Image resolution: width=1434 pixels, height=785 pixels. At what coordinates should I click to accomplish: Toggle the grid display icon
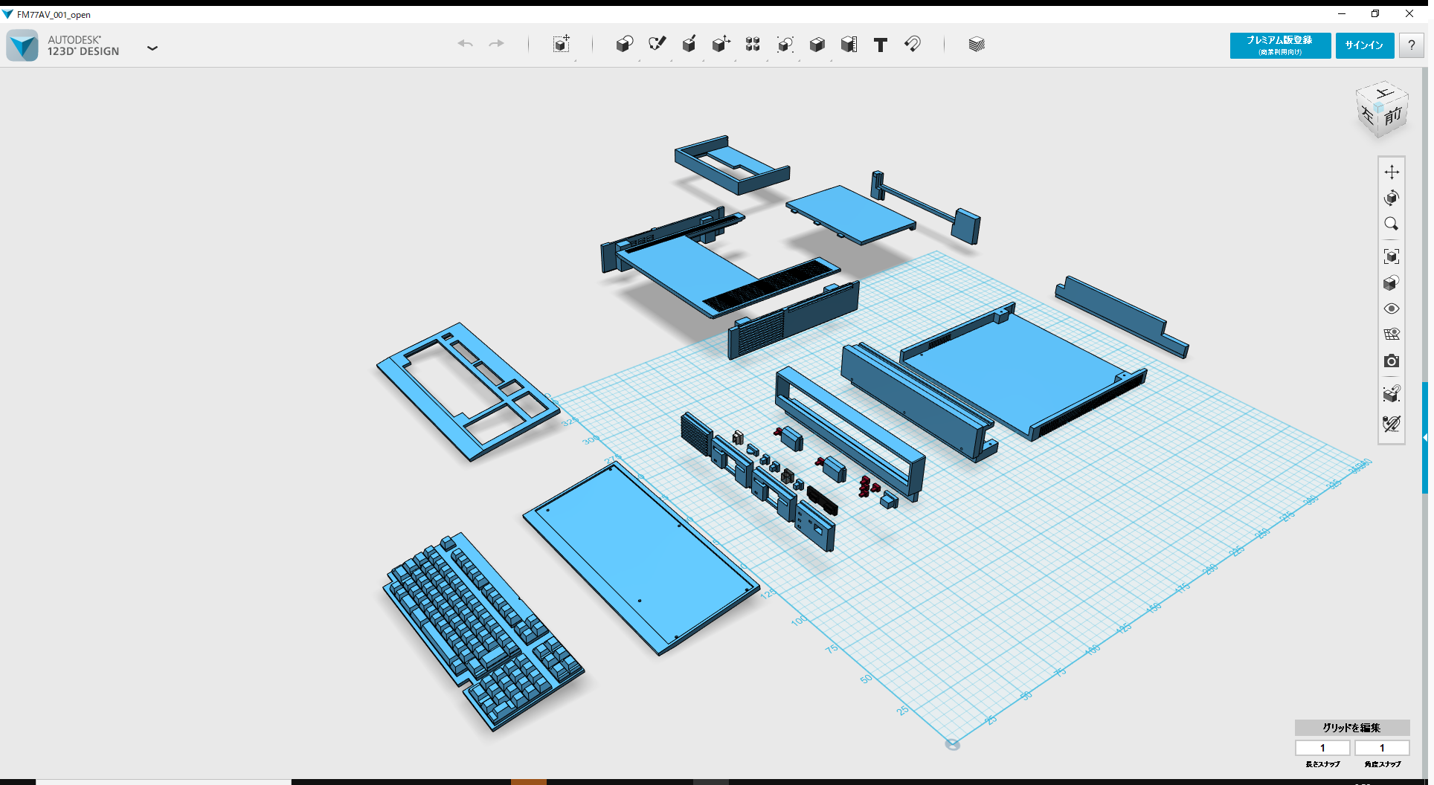pos(1392,334)
